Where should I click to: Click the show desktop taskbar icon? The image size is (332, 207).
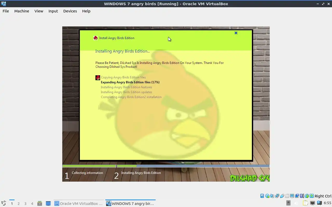[48, 203]
